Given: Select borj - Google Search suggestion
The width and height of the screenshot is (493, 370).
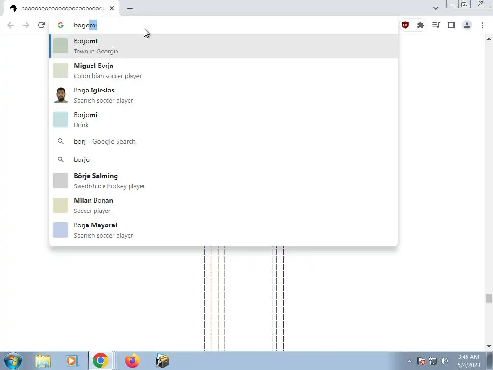Looking at the screenshot, I should (223, 141).
